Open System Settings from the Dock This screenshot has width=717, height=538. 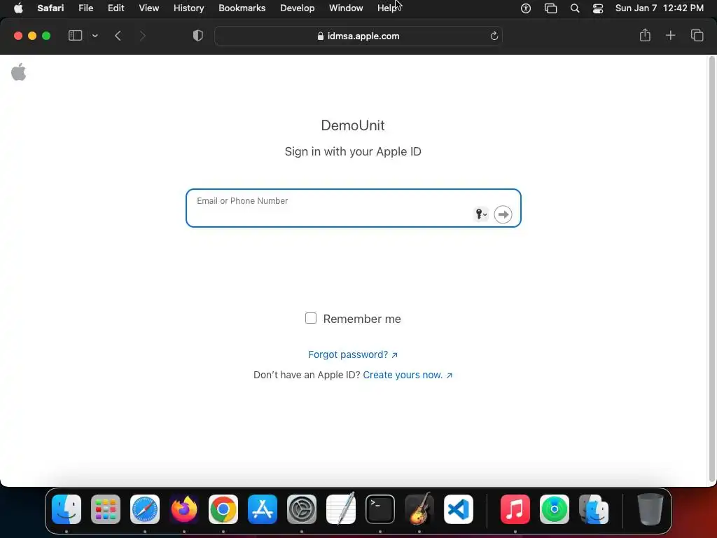[x=302, y=509]
